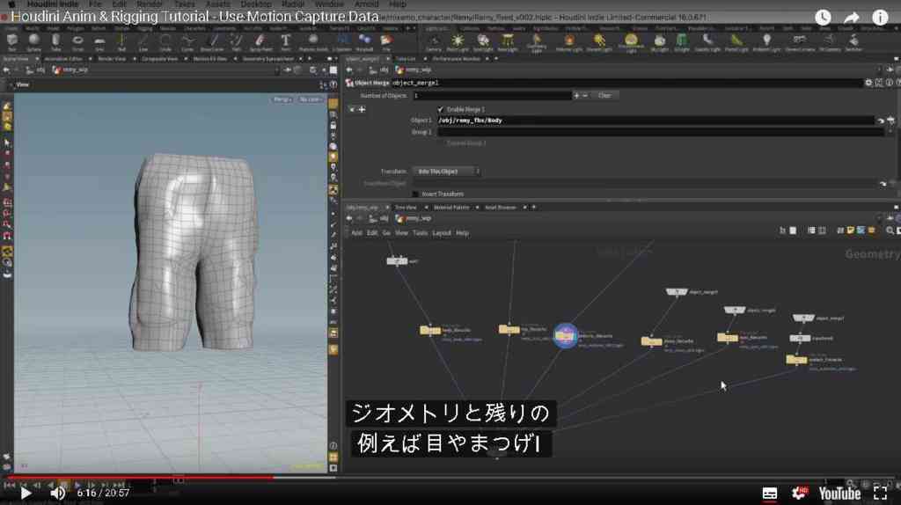Switch to the Geometry Spreadsheet tab
Viewport: 901px width, 505px height.
coord(268,59)
